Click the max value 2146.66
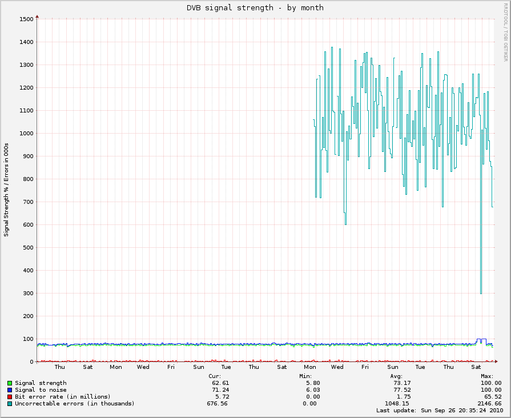 [489, 403]
